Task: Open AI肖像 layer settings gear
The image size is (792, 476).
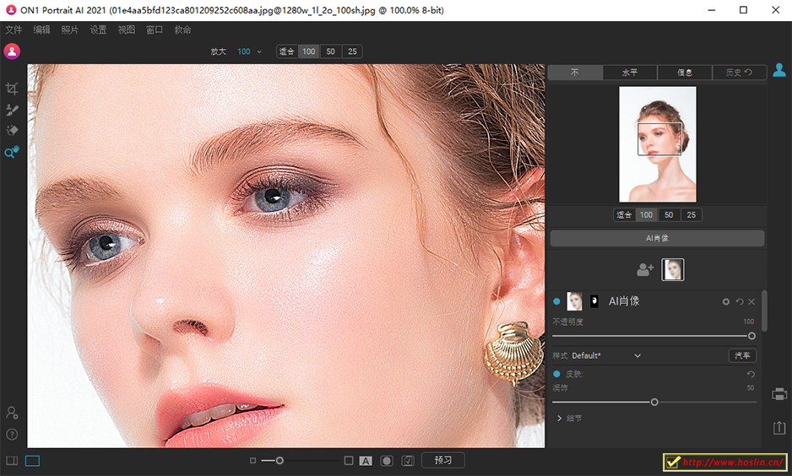Action: 725,301
